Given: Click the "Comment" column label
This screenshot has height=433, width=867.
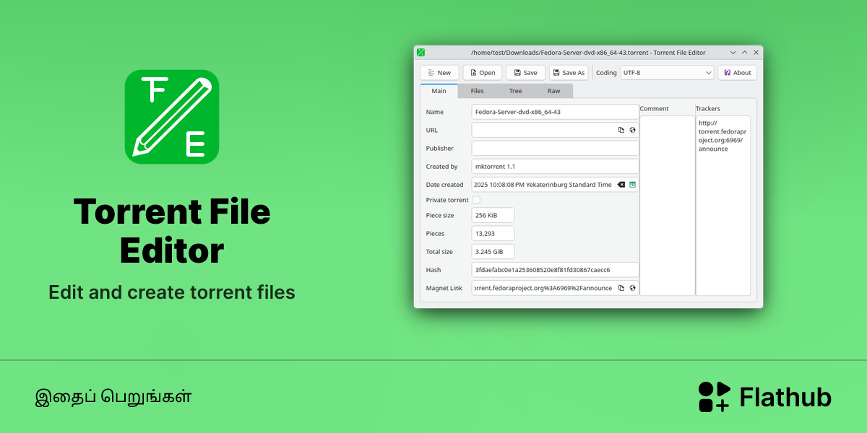Looking at the screenshot, I should 654,109.
